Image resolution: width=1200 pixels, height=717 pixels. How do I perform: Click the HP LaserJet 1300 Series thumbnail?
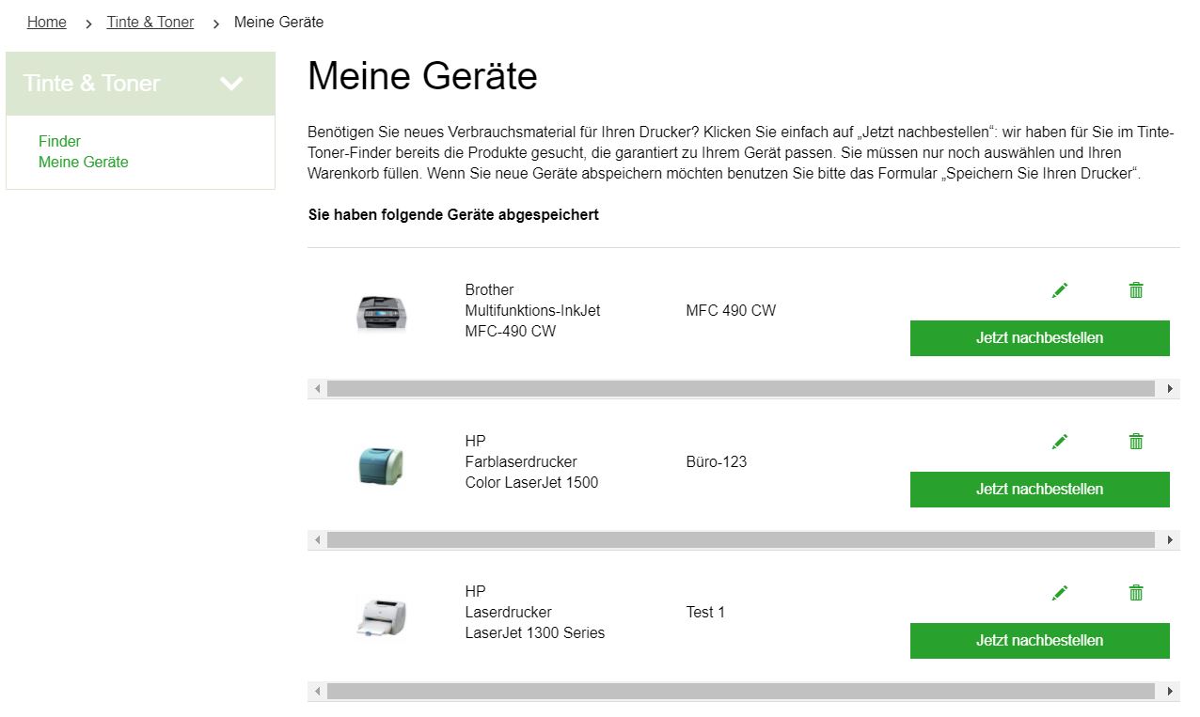[x=382, y=617]
